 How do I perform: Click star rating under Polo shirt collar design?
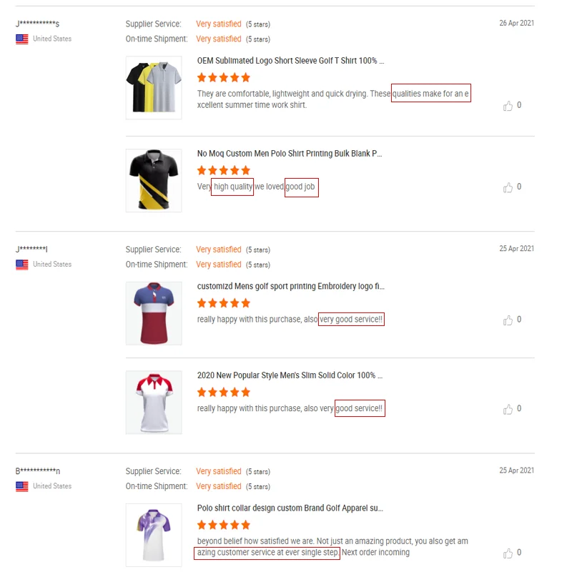pos(224,526)
